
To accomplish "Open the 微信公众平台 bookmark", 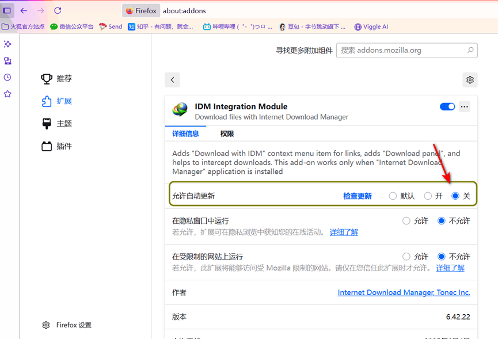I will [72, 26].
